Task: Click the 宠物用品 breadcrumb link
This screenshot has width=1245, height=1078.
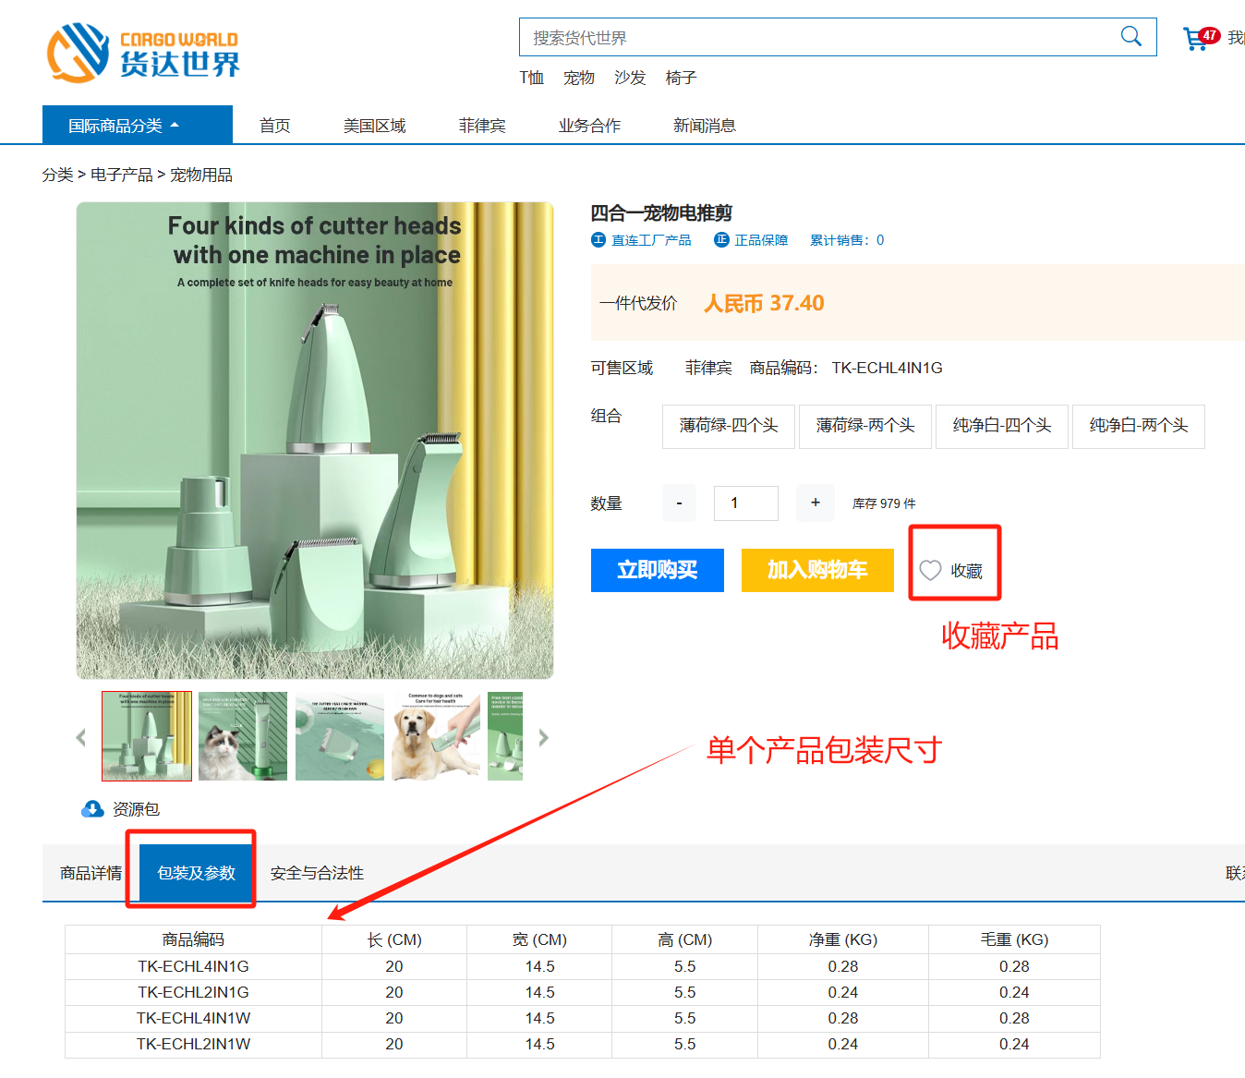Action: (201, 175)
